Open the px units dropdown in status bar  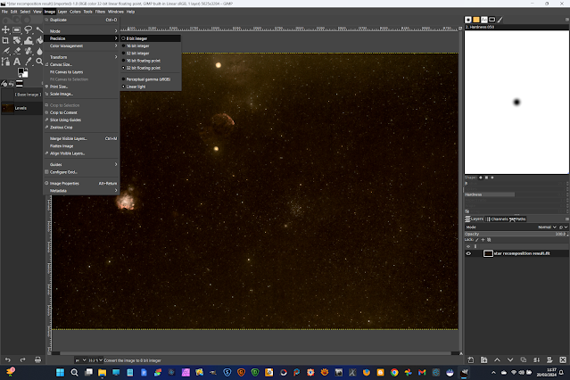coord(80,360)
